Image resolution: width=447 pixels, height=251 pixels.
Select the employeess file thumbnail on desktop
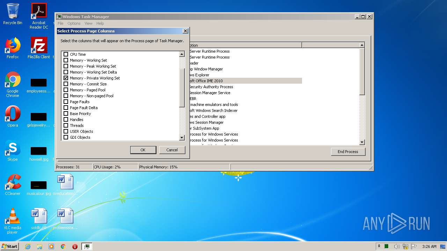(39, 85)
